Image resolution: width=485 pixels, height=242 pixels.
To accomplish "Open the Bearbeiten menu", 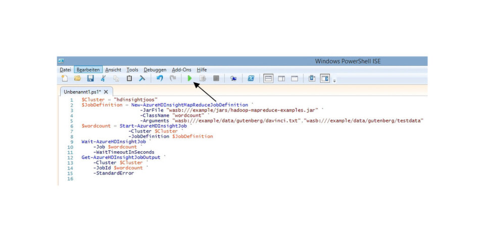I will [x=88, y=70].
